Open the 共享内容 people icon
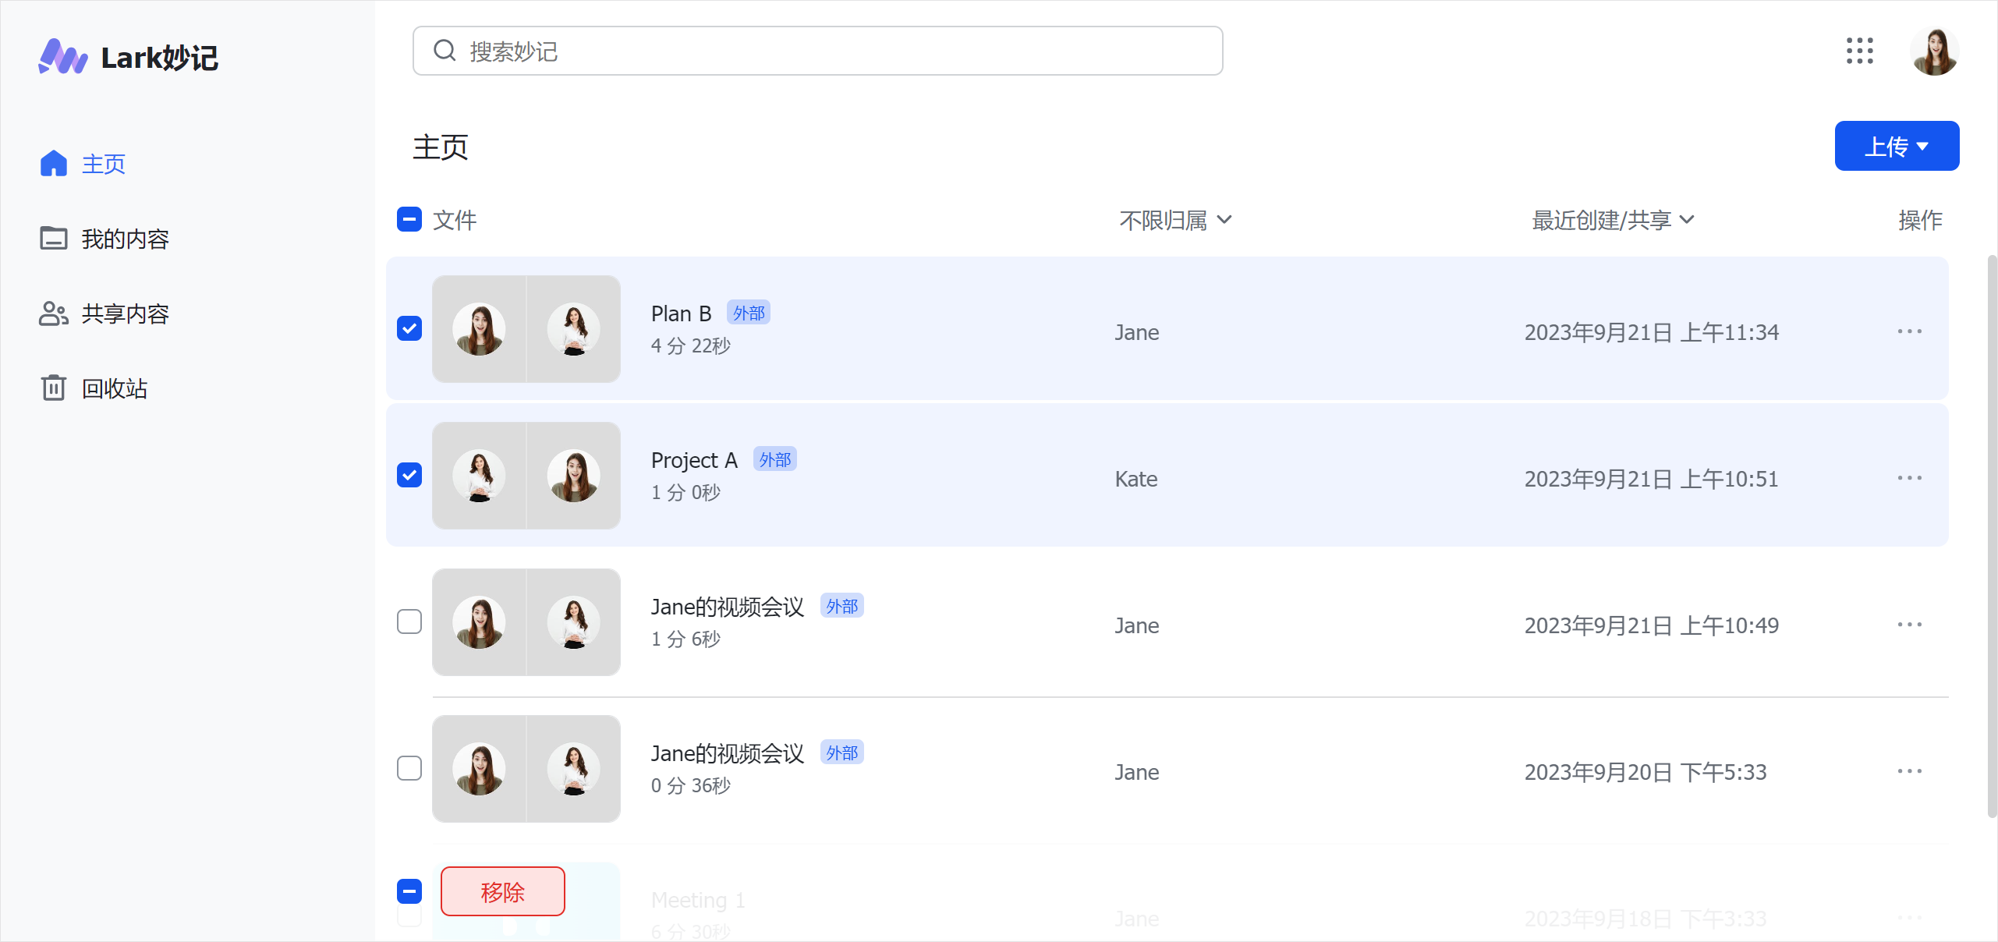Screen dimensions: 1998x942 pyautogui.click(x=54, y=313)
